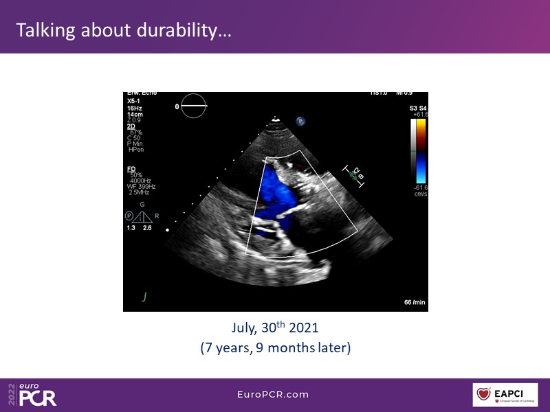The height and width of the screenshot is (412, 550).
Task: Click the 'July, 30th 2021' caption
Action: tap(275, 330)
